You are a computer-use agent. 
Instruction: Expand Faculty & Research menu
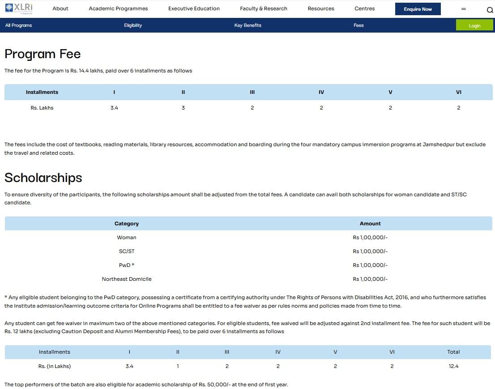(264, 8)
